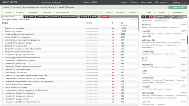Click the Главная breadcrumb link
The image size is (189, 106).
[x=5, y=7]
